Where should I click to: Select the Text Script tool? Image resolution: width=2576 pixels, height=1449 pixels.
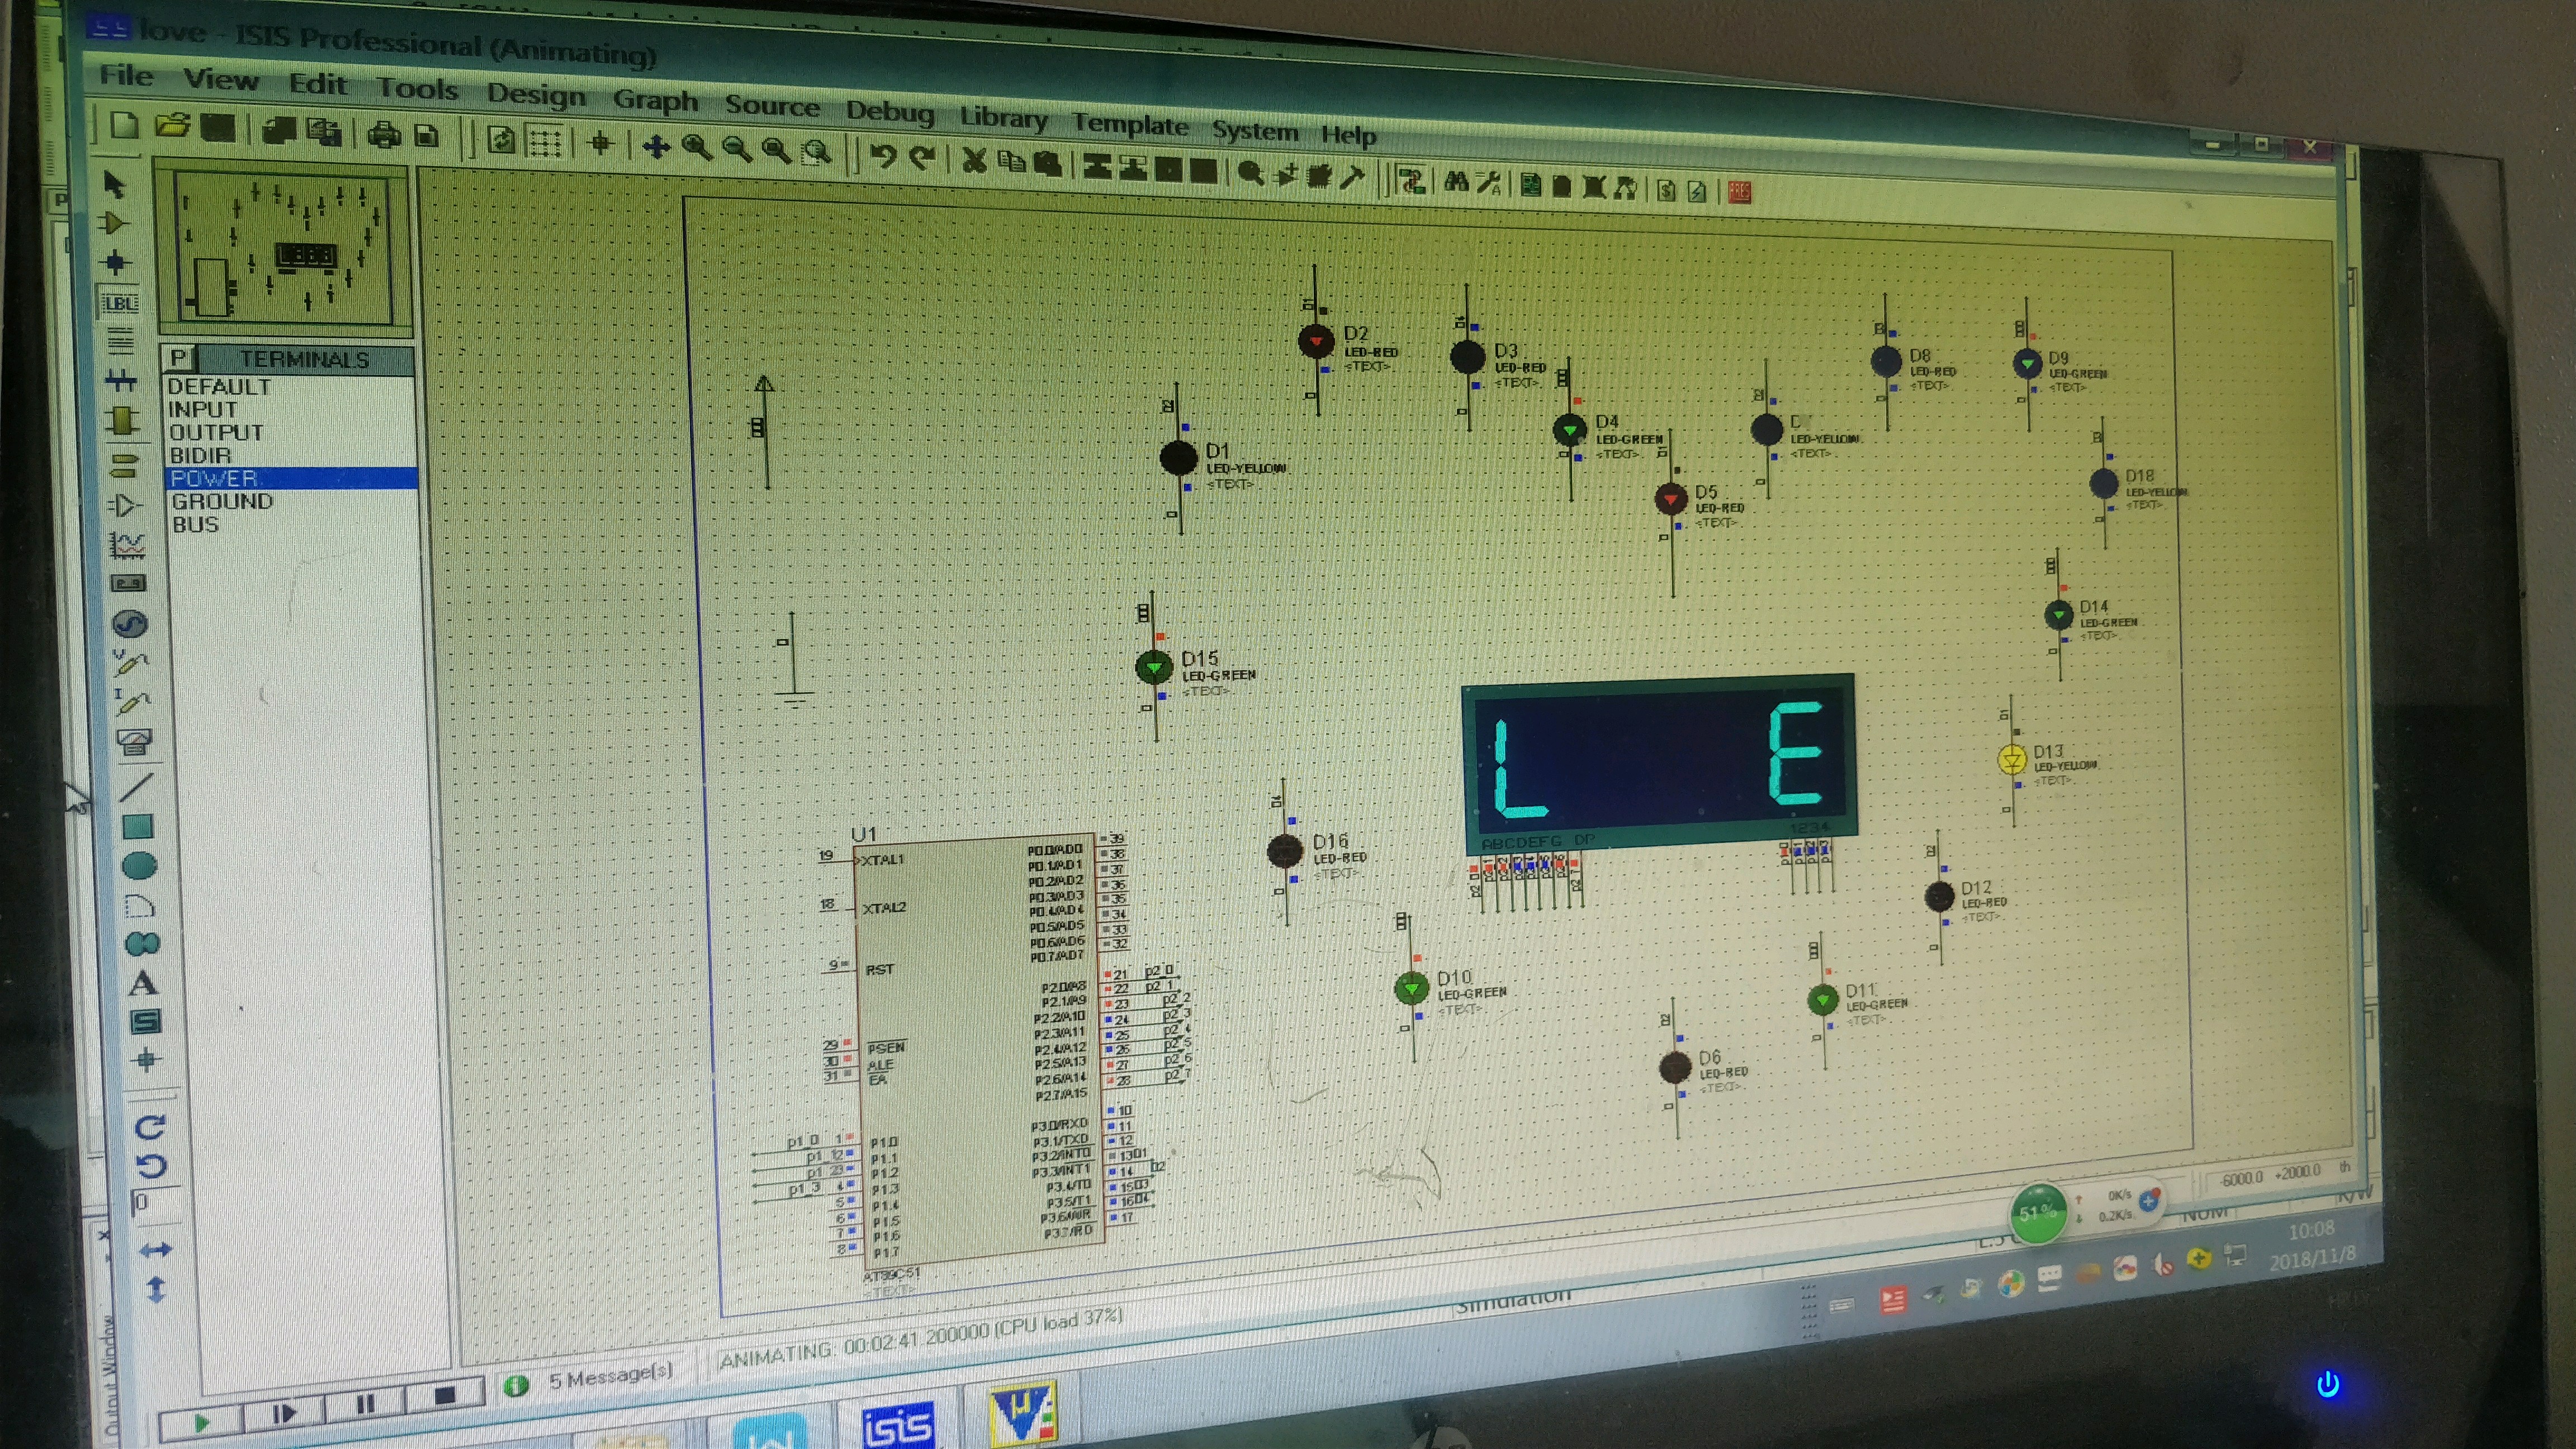click(x=119, y=342)
